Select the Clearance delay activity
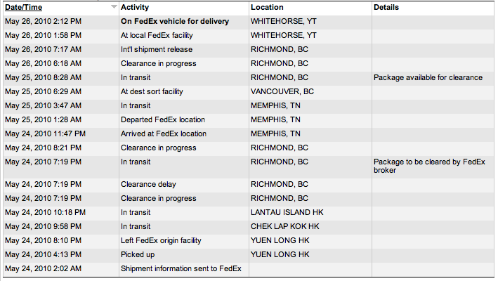Image resolution: width=498 pixels, height=281 pixels. point(148,184)
